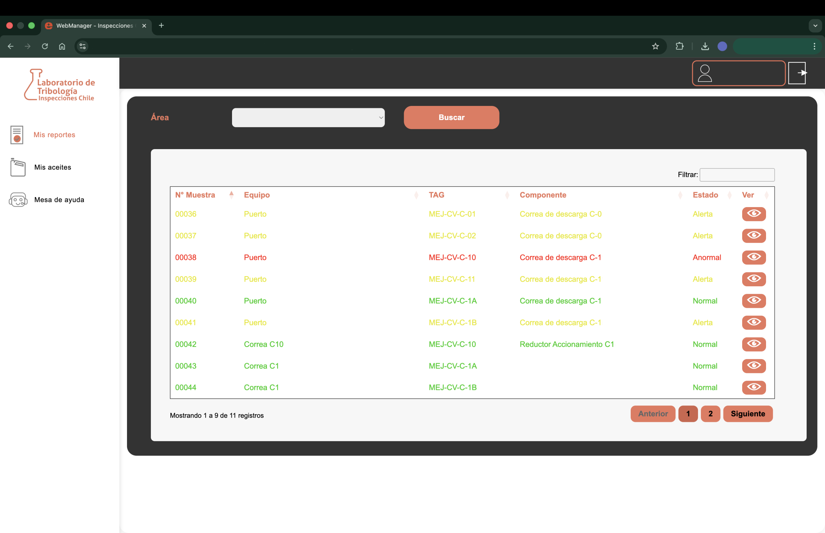Click the browser downloads icon
Screen dimensions: 825x533
704,46
